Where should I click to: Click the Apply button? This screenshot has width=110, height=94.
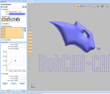[5, 84]
